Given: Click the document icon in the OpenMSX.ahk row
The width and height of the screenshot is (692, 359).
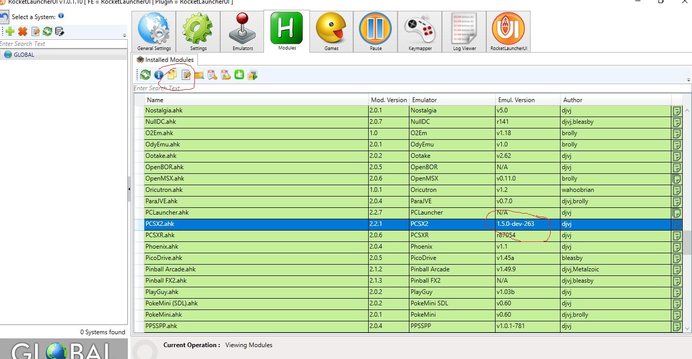Looking at the screenshot, I should click(x=677, y=178).
